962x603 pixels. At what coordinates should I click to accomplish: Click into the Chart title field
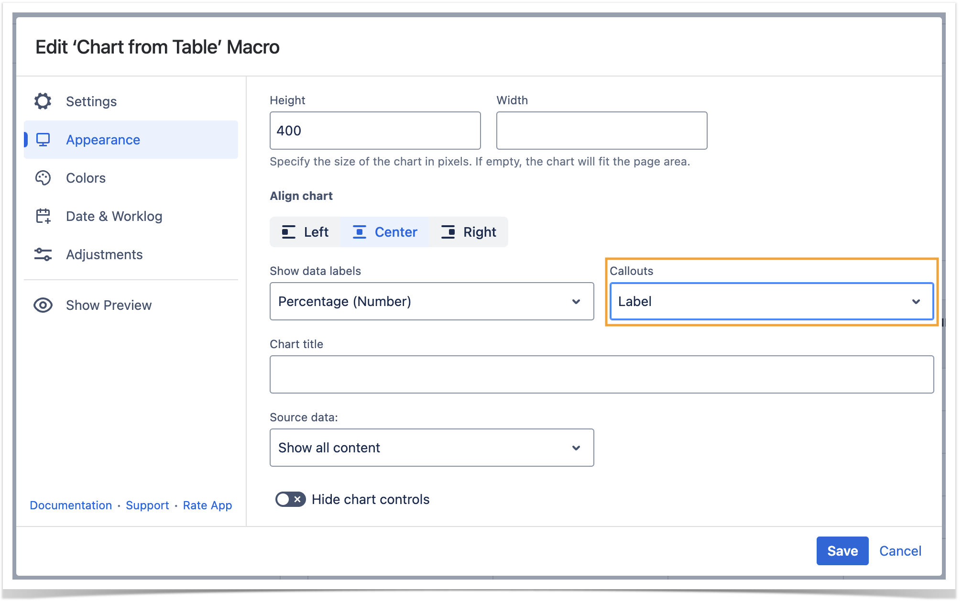(601, 374)
